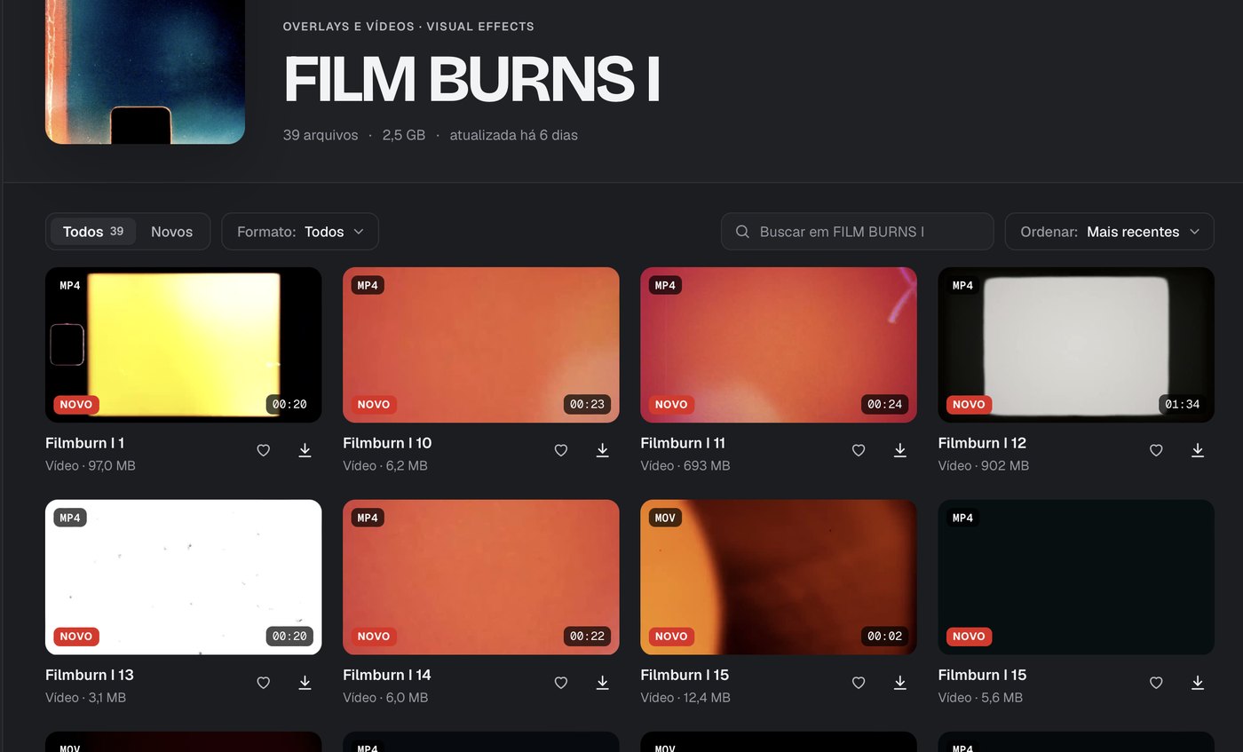The width and height of the screenshot is (1243, 752).
Task: Open the FILM BURNS I cover image
Action: coord(145,72)
